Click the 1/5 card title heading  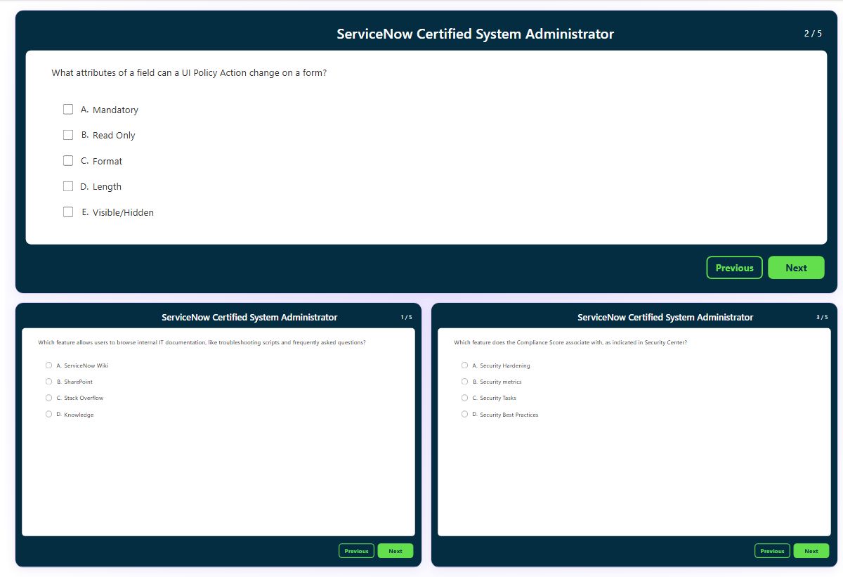click(x=249, y=318)
